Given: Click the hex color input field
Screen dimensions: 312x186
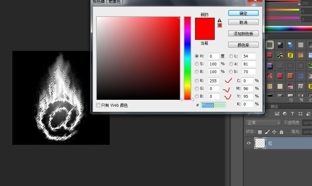Looking at the screenshot, I should pyautogui.click(x=213, y=105).
